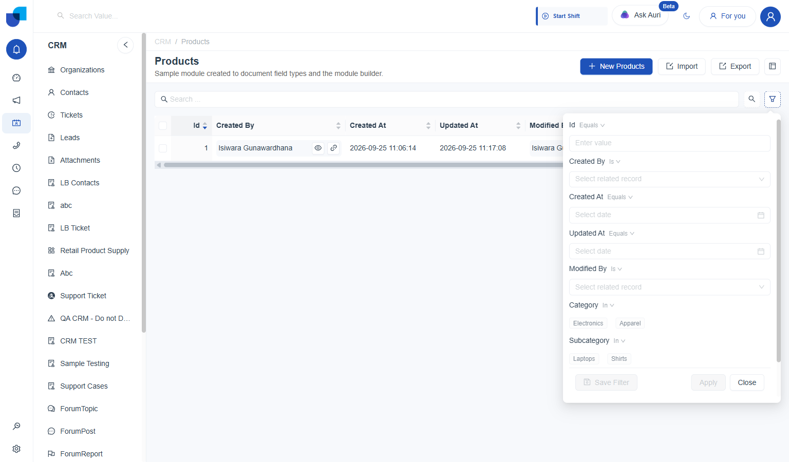Open Created At Equals operator dropdown
The image size is (789, 462).
(x=620, y=197)
